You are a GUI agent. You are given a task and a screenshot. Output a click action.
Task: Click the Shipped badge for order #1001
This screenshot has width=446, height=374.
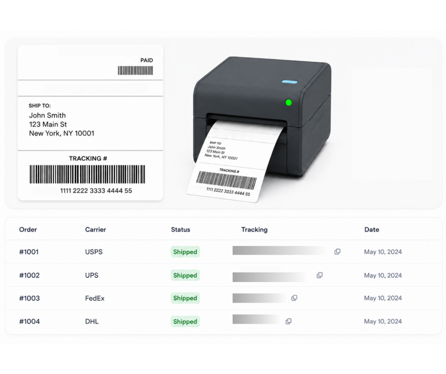(x=185, y=252)
